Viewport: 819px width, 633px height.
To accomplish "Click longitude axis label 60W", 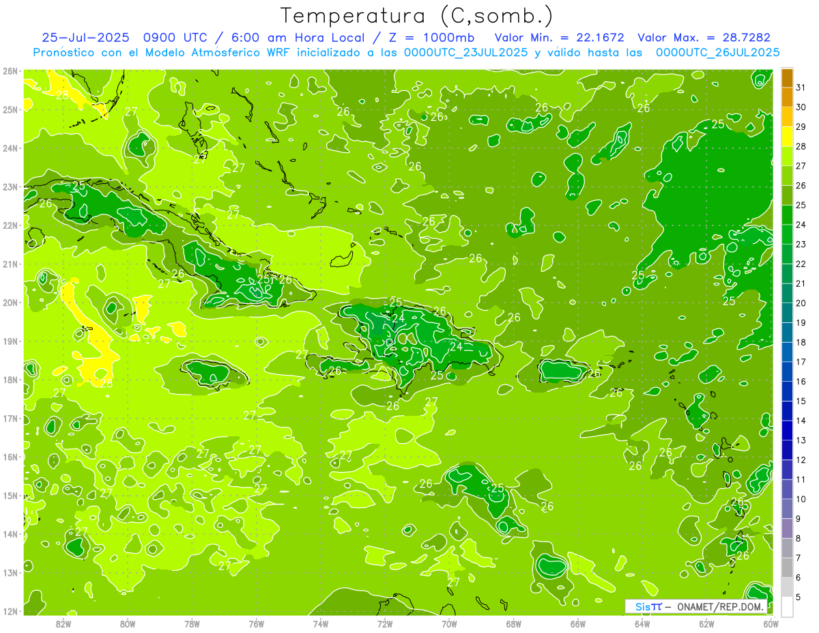I will tap(771, 623).
